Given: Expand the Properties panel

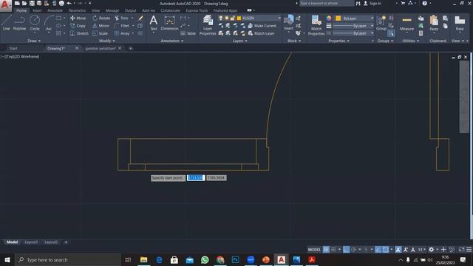Looking at the screenshot, I should coord(338,41).
